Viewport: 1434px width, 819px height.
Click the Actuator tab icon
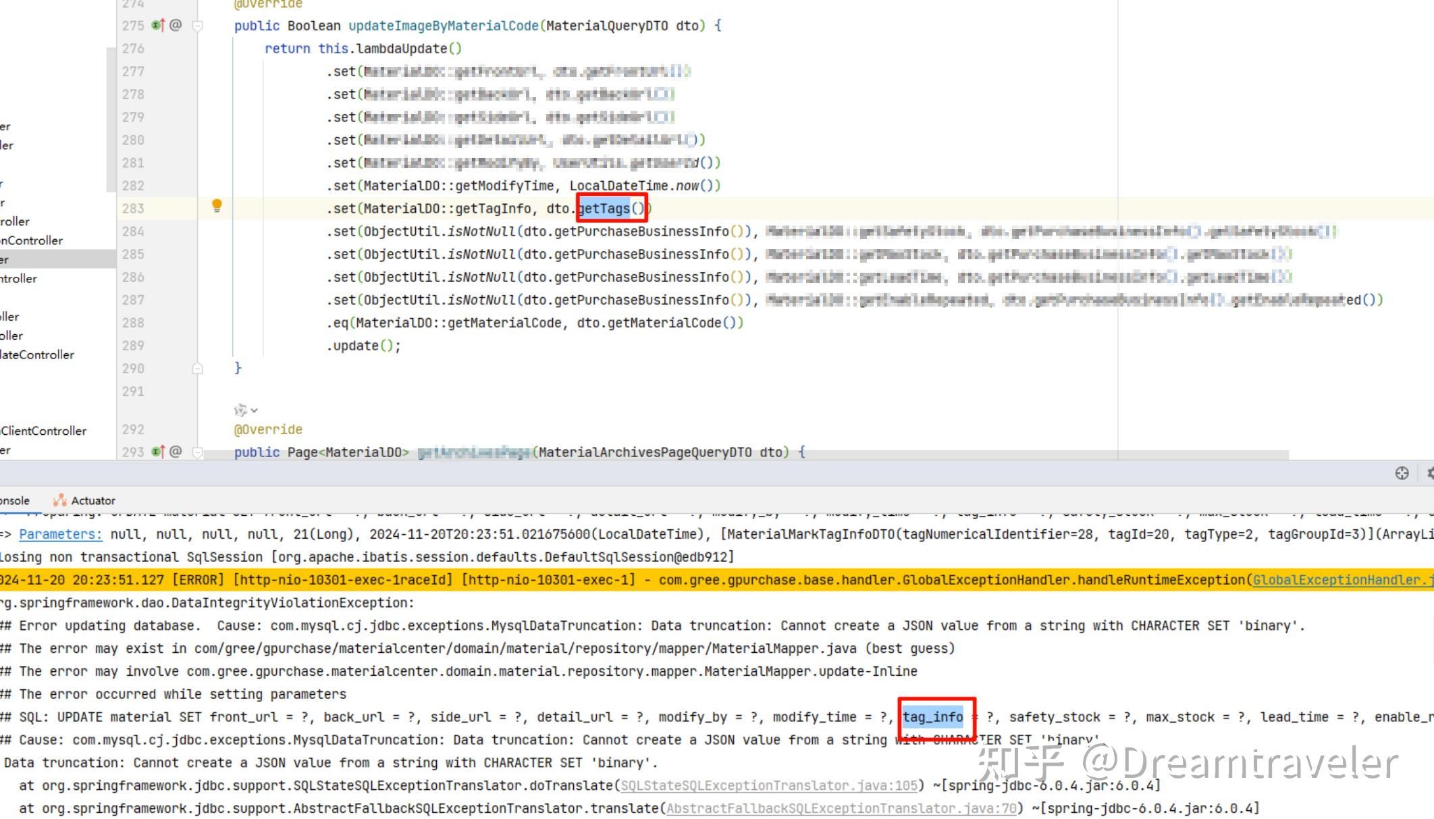tap(59, 500)
